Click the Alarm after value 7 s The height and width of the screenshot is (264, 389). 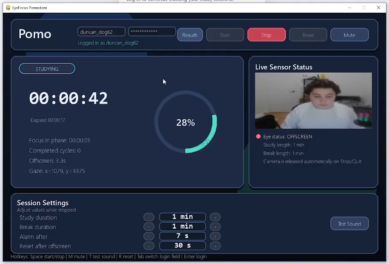pos(182,236)
